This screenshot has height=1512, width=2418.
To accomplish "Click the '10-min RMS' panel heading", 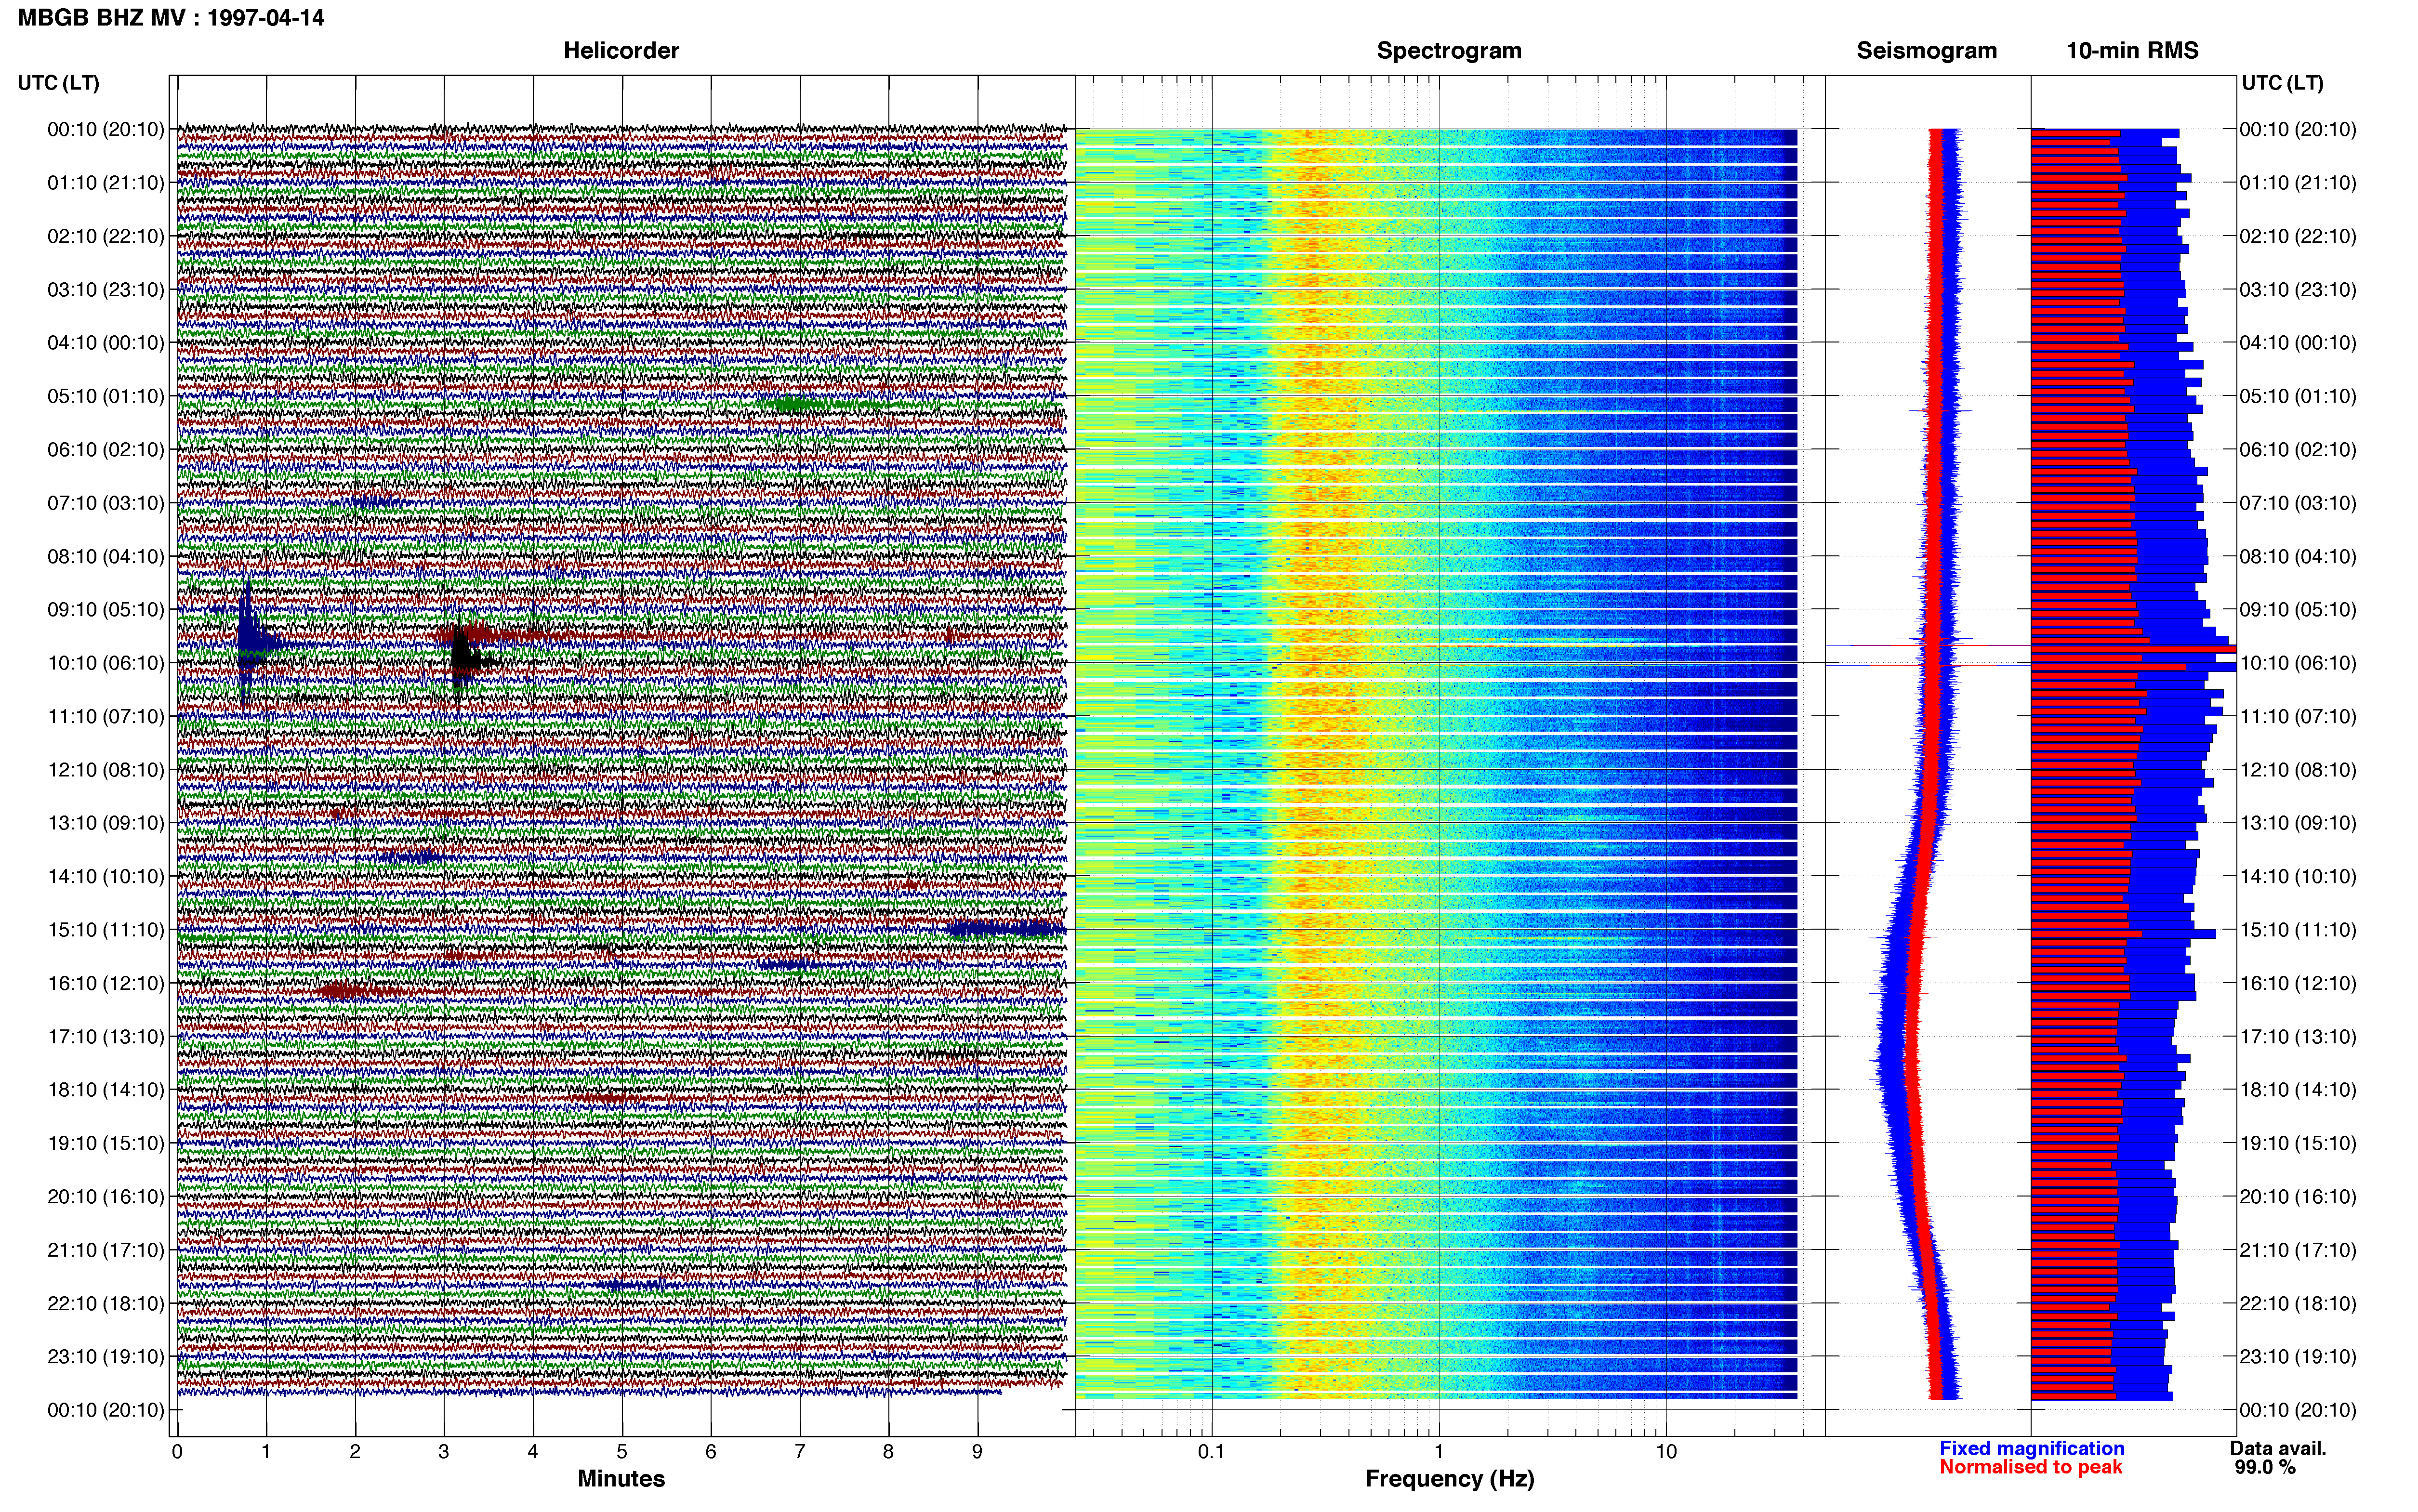I will [2132, 50].
